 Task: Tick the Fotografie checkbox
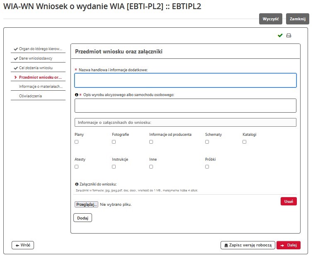[114, 142]
